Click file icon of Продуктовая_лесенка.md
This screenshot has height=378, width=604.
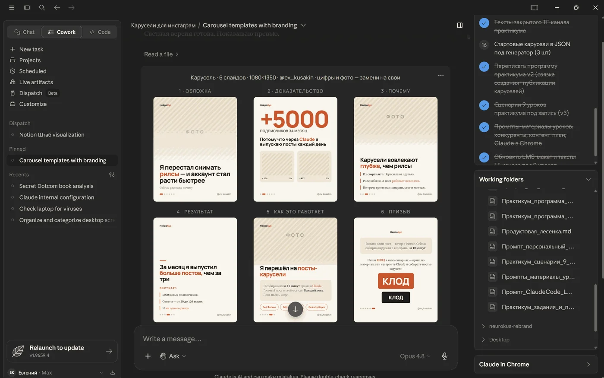pyautogui.click(x=492, y=232)
